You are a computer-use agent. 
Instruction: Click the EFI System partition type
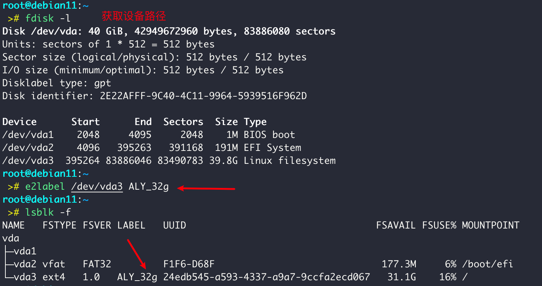click(x=272, y=148)
